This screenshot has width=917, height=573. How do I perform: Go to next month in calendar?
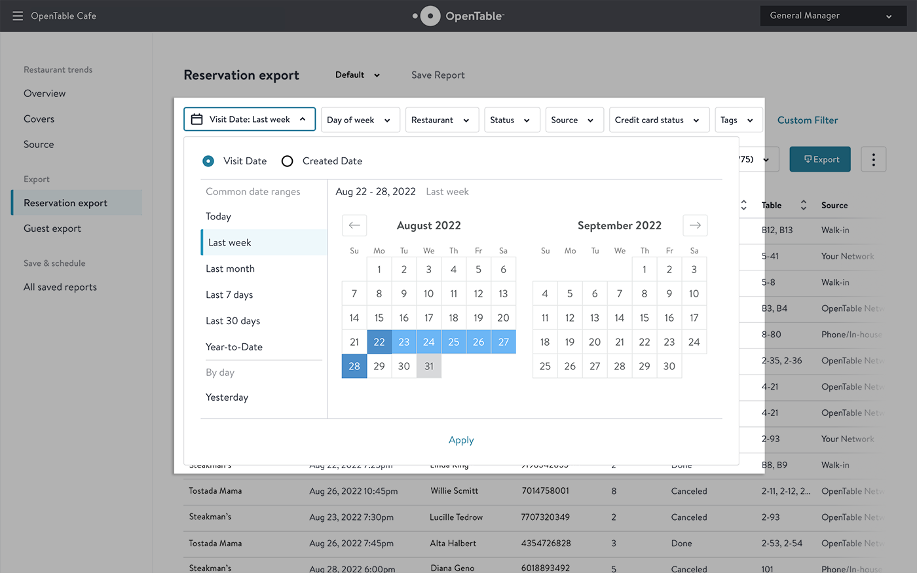(x=695, y=225)
